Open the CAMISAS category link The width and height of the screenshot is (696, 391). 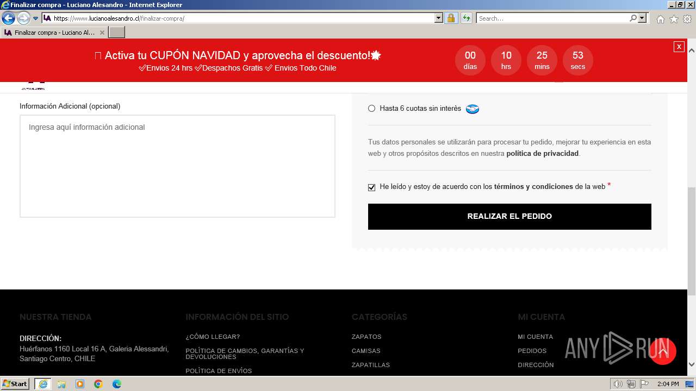coord(366,351)
